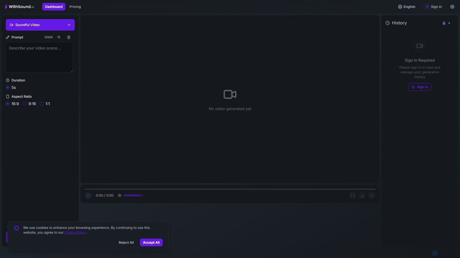Click the cookie banner circle icon
Viewport: 460px width, 258px height.
17,228
